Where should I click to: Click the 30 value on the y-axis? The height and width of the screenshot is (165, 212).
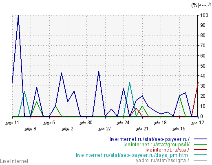(x=203, y=86)
